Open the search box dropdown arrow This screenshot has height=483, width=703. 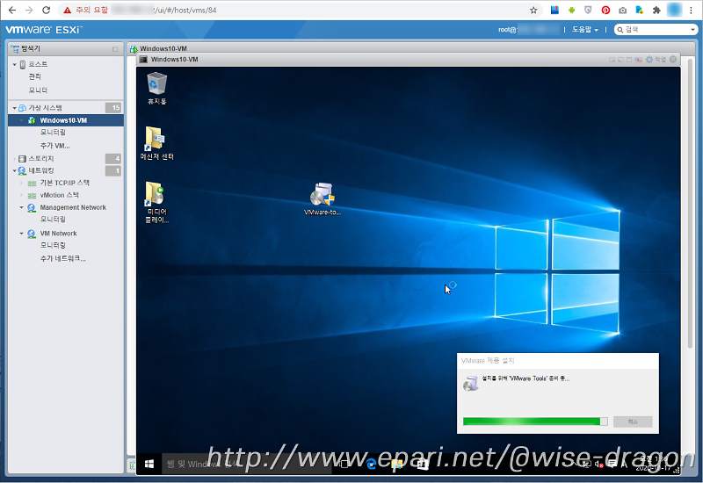693,30
